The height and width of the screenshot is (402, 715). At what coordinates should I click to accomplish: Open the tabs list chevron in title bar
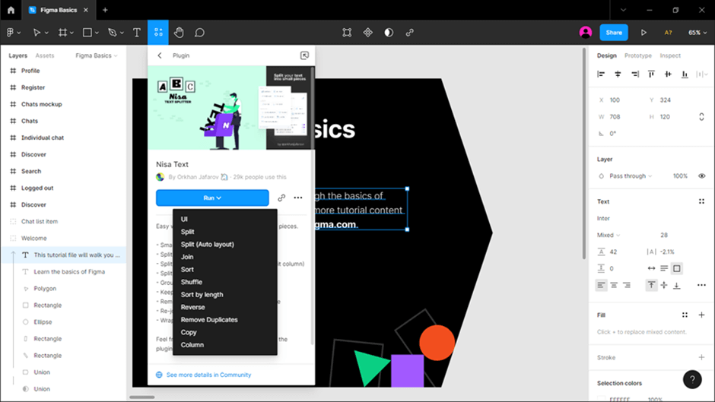pyautogui.click(x=623, y=10)
